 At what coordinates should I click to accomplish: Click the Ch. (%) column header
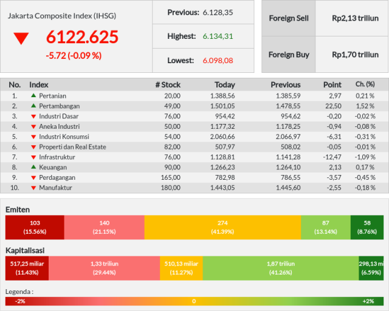click(365, 84)
